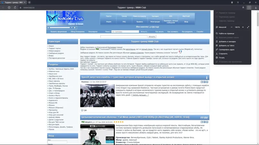Open 'Android, Mobile' section link
Viewport: 259px width, 145px height.
pyautogui.click(x=54, y=117)
